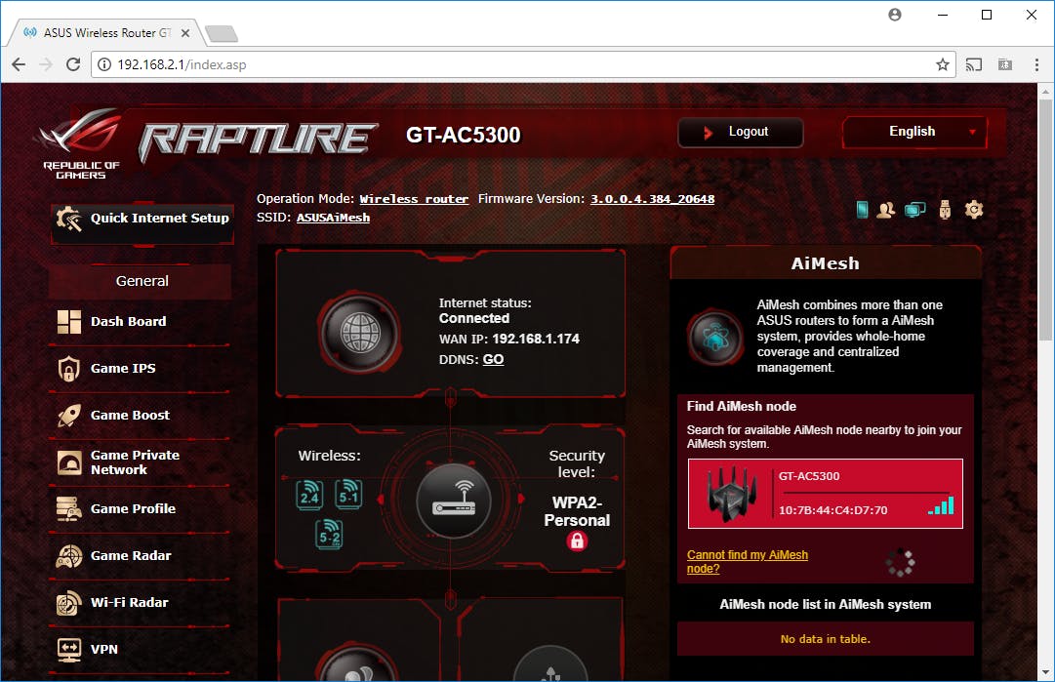Select the General section header
Screen dimensions: 1055x682
pyautogui.click(x=141, y=281)
